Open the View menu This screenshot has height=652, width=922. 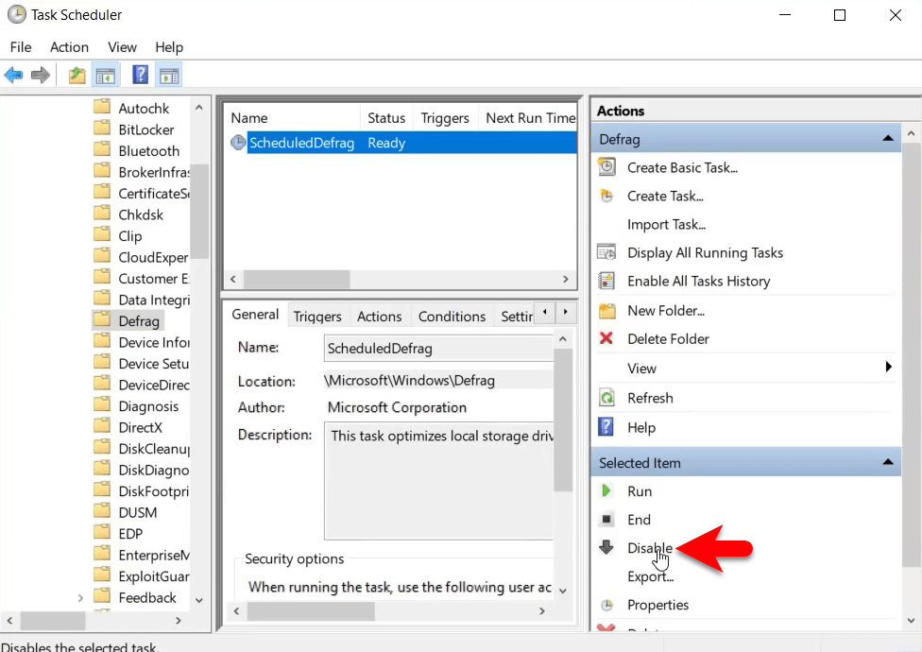click(x=122, y=47)
